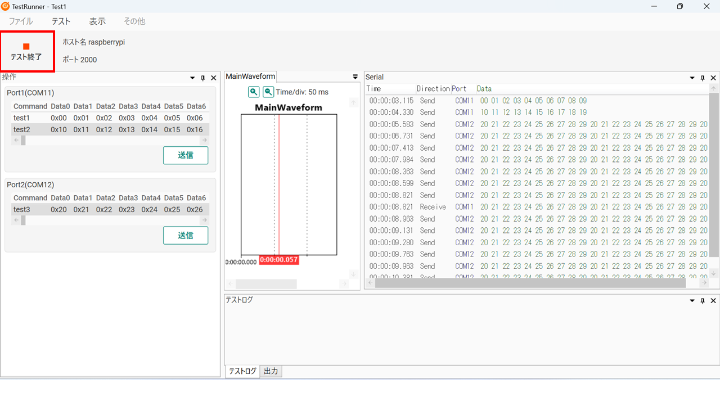Close the テストログ panel
The image size is (720, 405).
point(713,300)
